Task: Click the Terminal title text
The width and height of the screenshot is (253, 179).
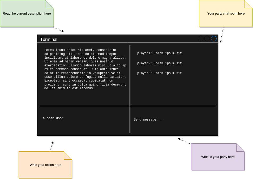Action: click(x=49, y=39)
